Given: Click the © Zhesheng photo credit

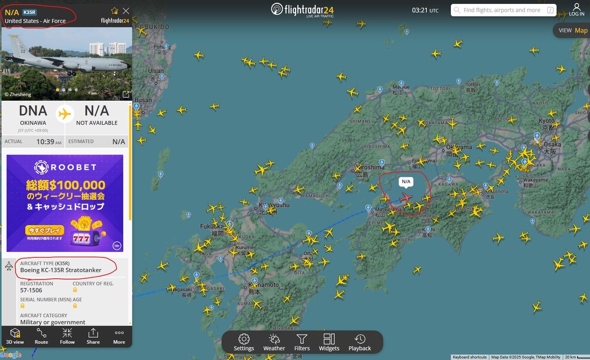Looking at the screenshot, I should 18,93.
